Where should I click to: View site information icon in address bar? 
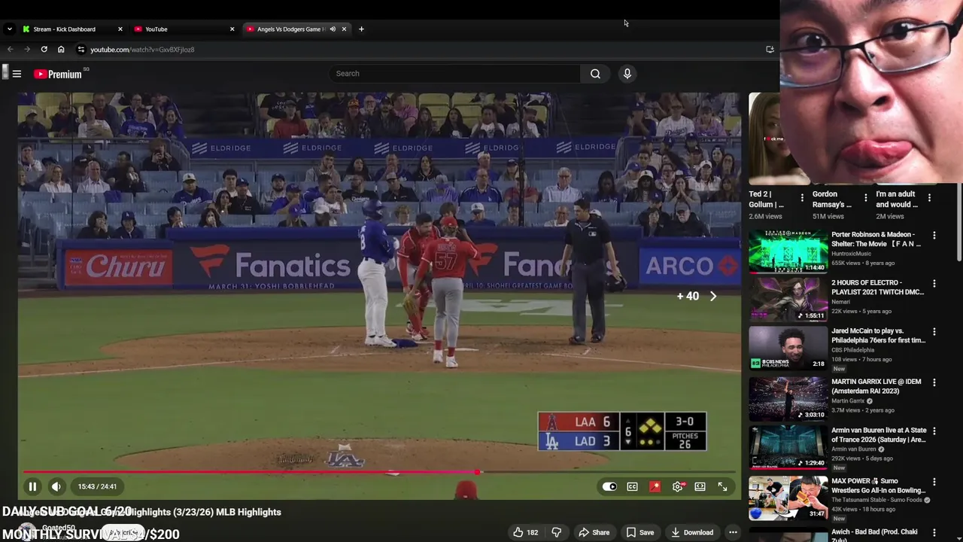(81, 50)
